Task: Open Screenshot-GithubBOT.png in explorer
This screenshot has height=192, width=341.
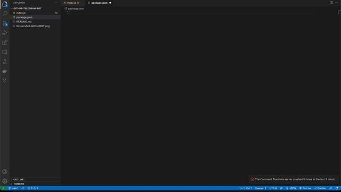Action: pyautogui.click(x=33, y=26)
